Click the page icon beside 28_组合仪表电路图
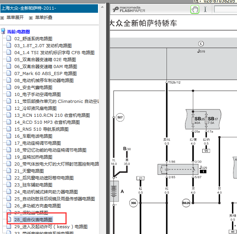 pyautogui.click(x=9, y=219)
